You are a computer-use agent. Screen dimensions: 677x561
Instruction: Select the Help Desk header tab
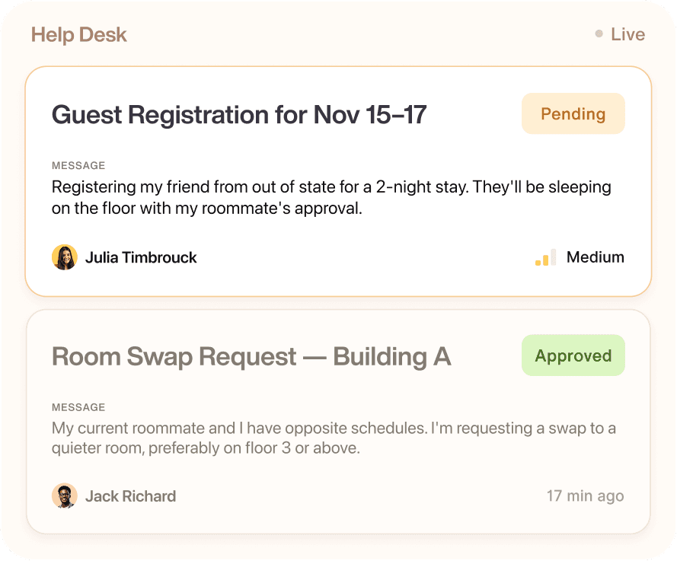pos(79,34)
